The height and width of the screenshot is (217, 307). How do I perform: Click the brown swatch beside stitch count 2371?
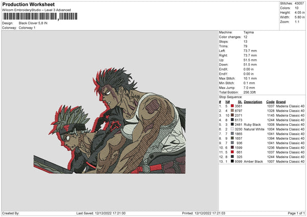(x=232, y=115)
